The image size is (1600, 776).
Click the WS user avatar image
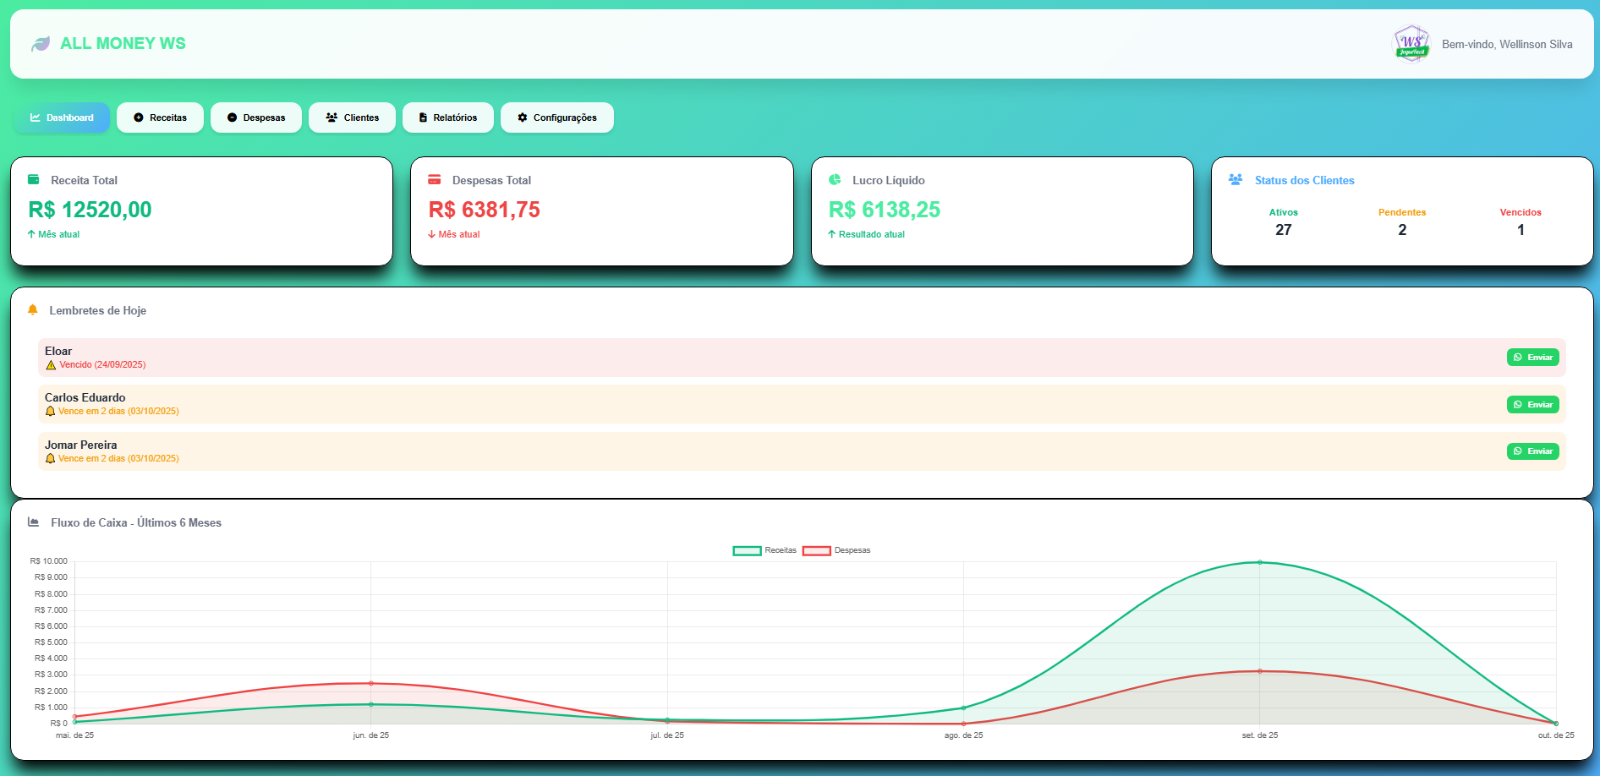pos(1411,44)
